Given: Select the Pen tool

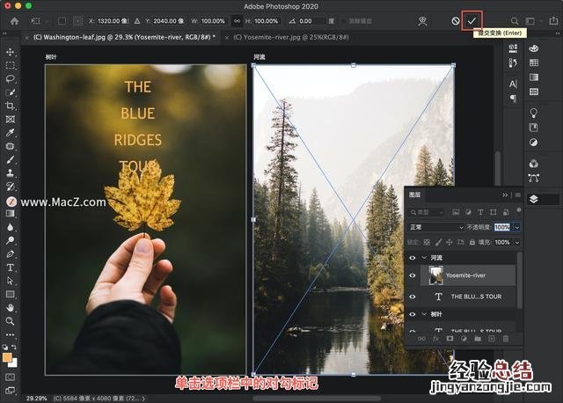Looking at the screenshot, I should pos(10,254).
